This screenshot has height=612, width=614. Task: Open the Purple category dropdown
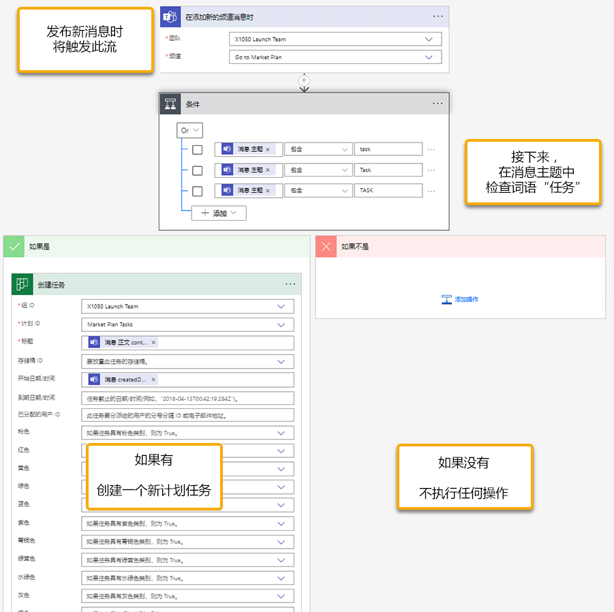click(x=187, y=524)
